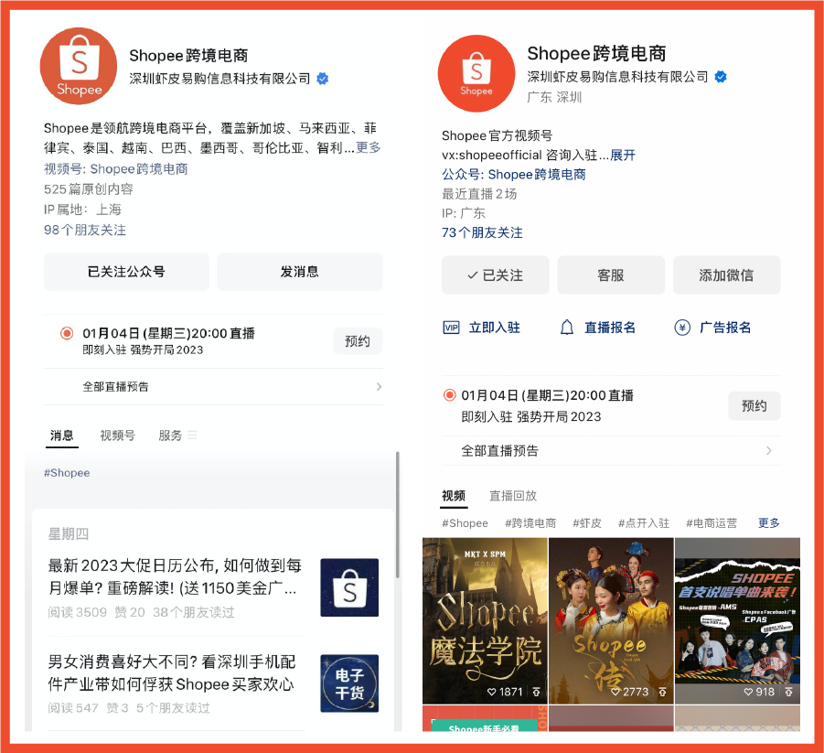
Task: Switch to the 视频号 tab
Action: click(x=117, y=436)
